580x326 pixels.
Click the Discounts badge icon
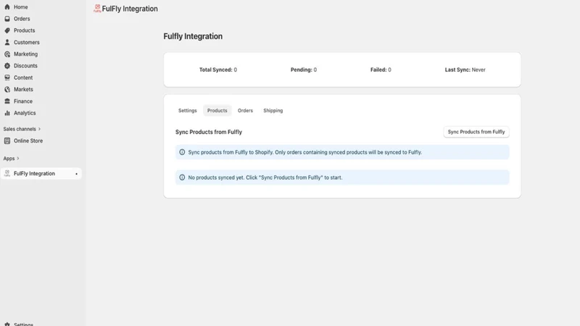pyautogui.click(x=7, y=66)
